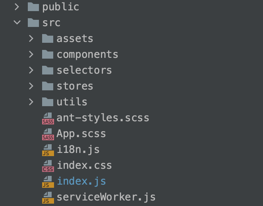Screen dimensions: 263x206
Task: Click the assets folder icon
Action: point(48,38)
